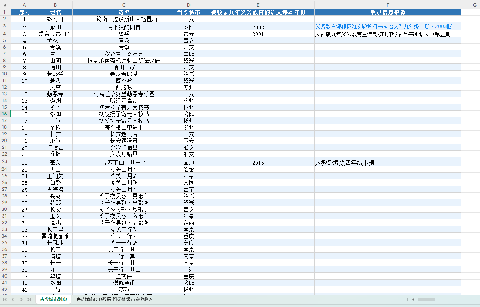Click the 诗名 header cell
This screenshot has height=307, width=480.
tap(124, 12)
